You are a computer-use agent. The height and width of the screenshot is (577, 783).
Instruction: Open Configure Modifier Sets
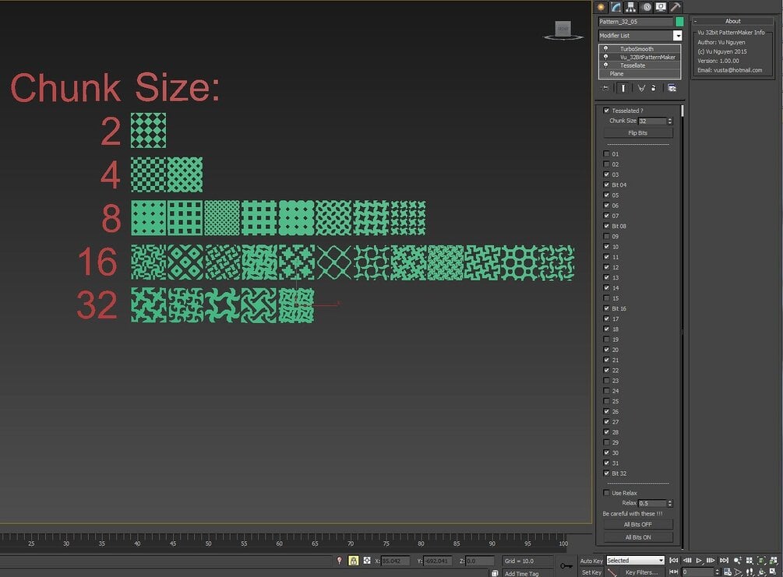(672, 87)
